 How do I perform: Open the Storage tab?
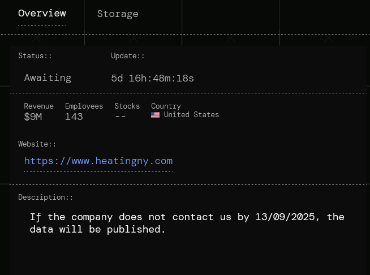pyautogui.click(x=118, y=14)
